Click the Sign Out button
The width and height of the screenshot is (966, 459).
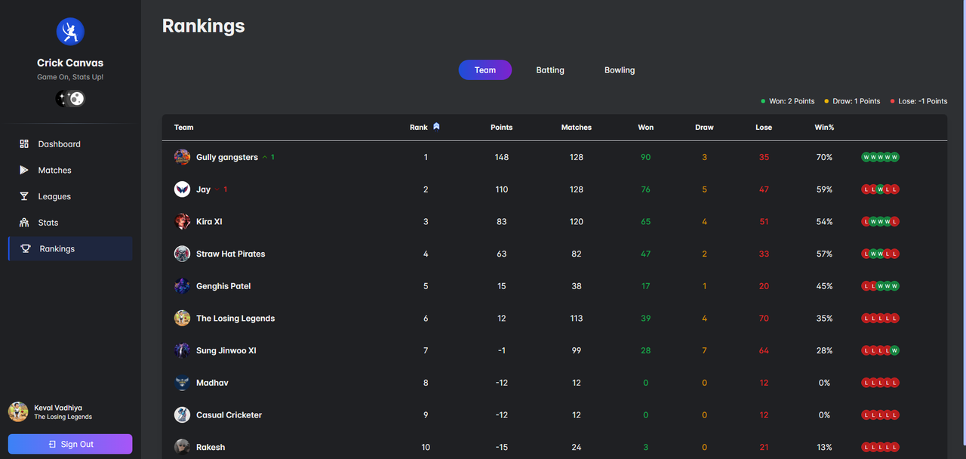[x=70, y=444]
